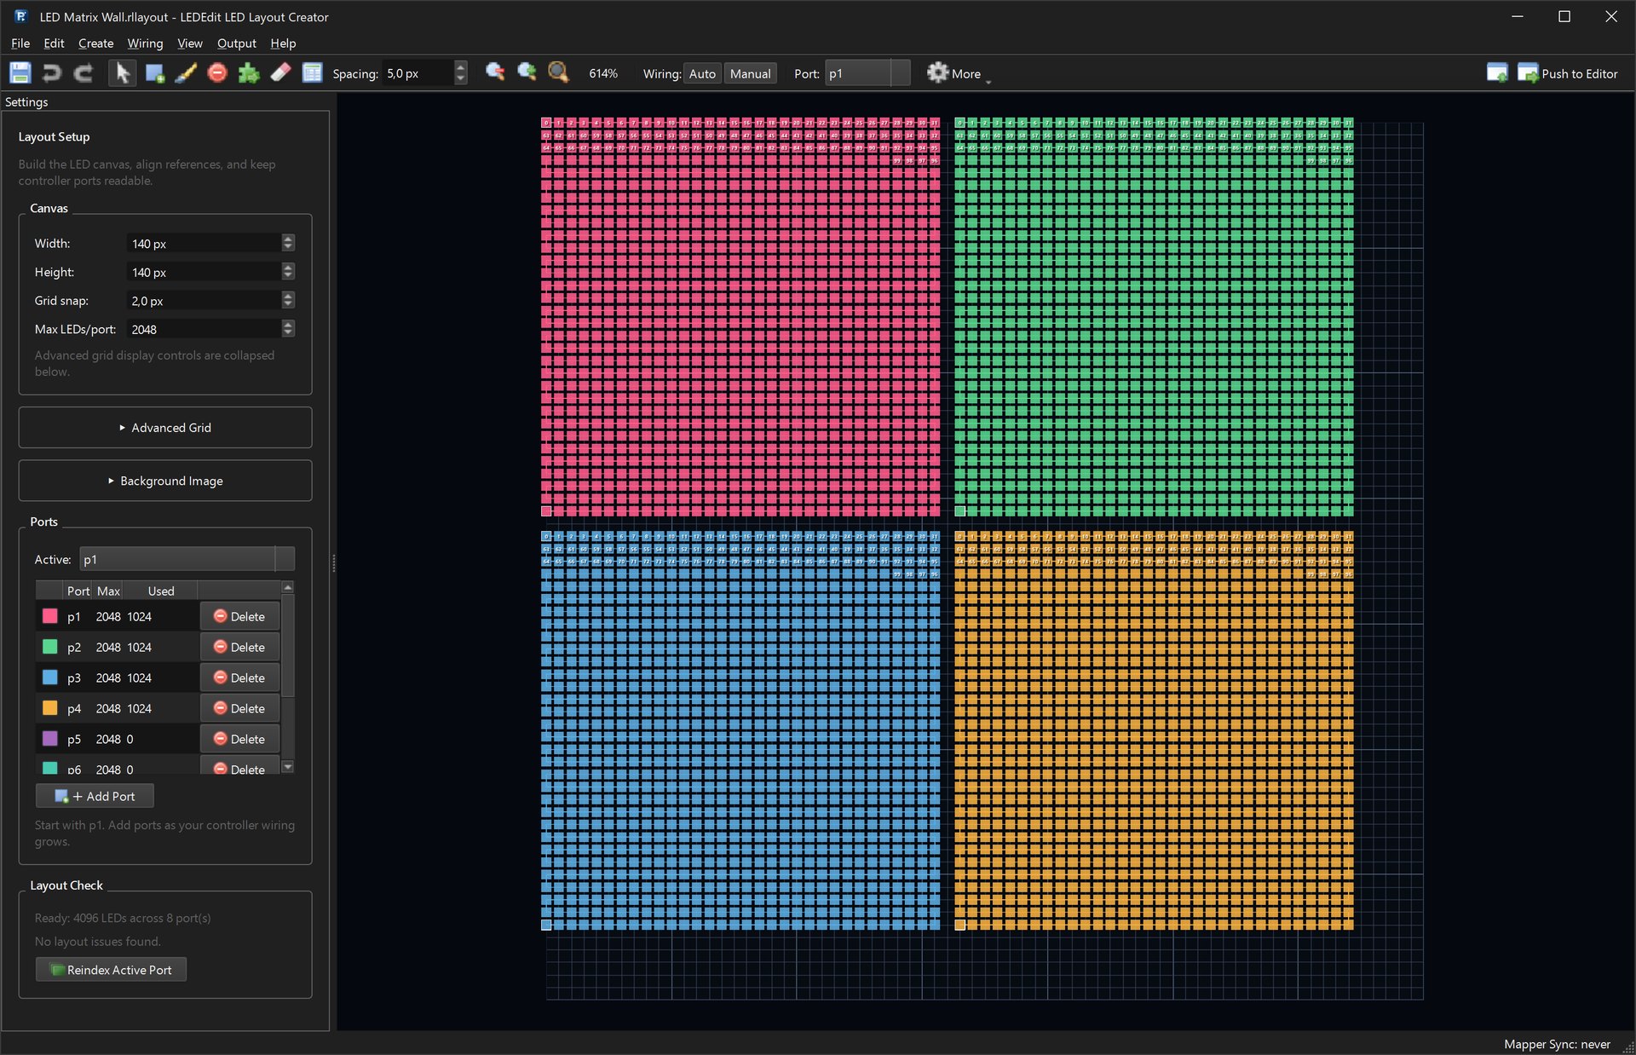Viewport: 1636px width, 1055px height.
Task: Click the Settings panel title
Action: pos(26,101)
